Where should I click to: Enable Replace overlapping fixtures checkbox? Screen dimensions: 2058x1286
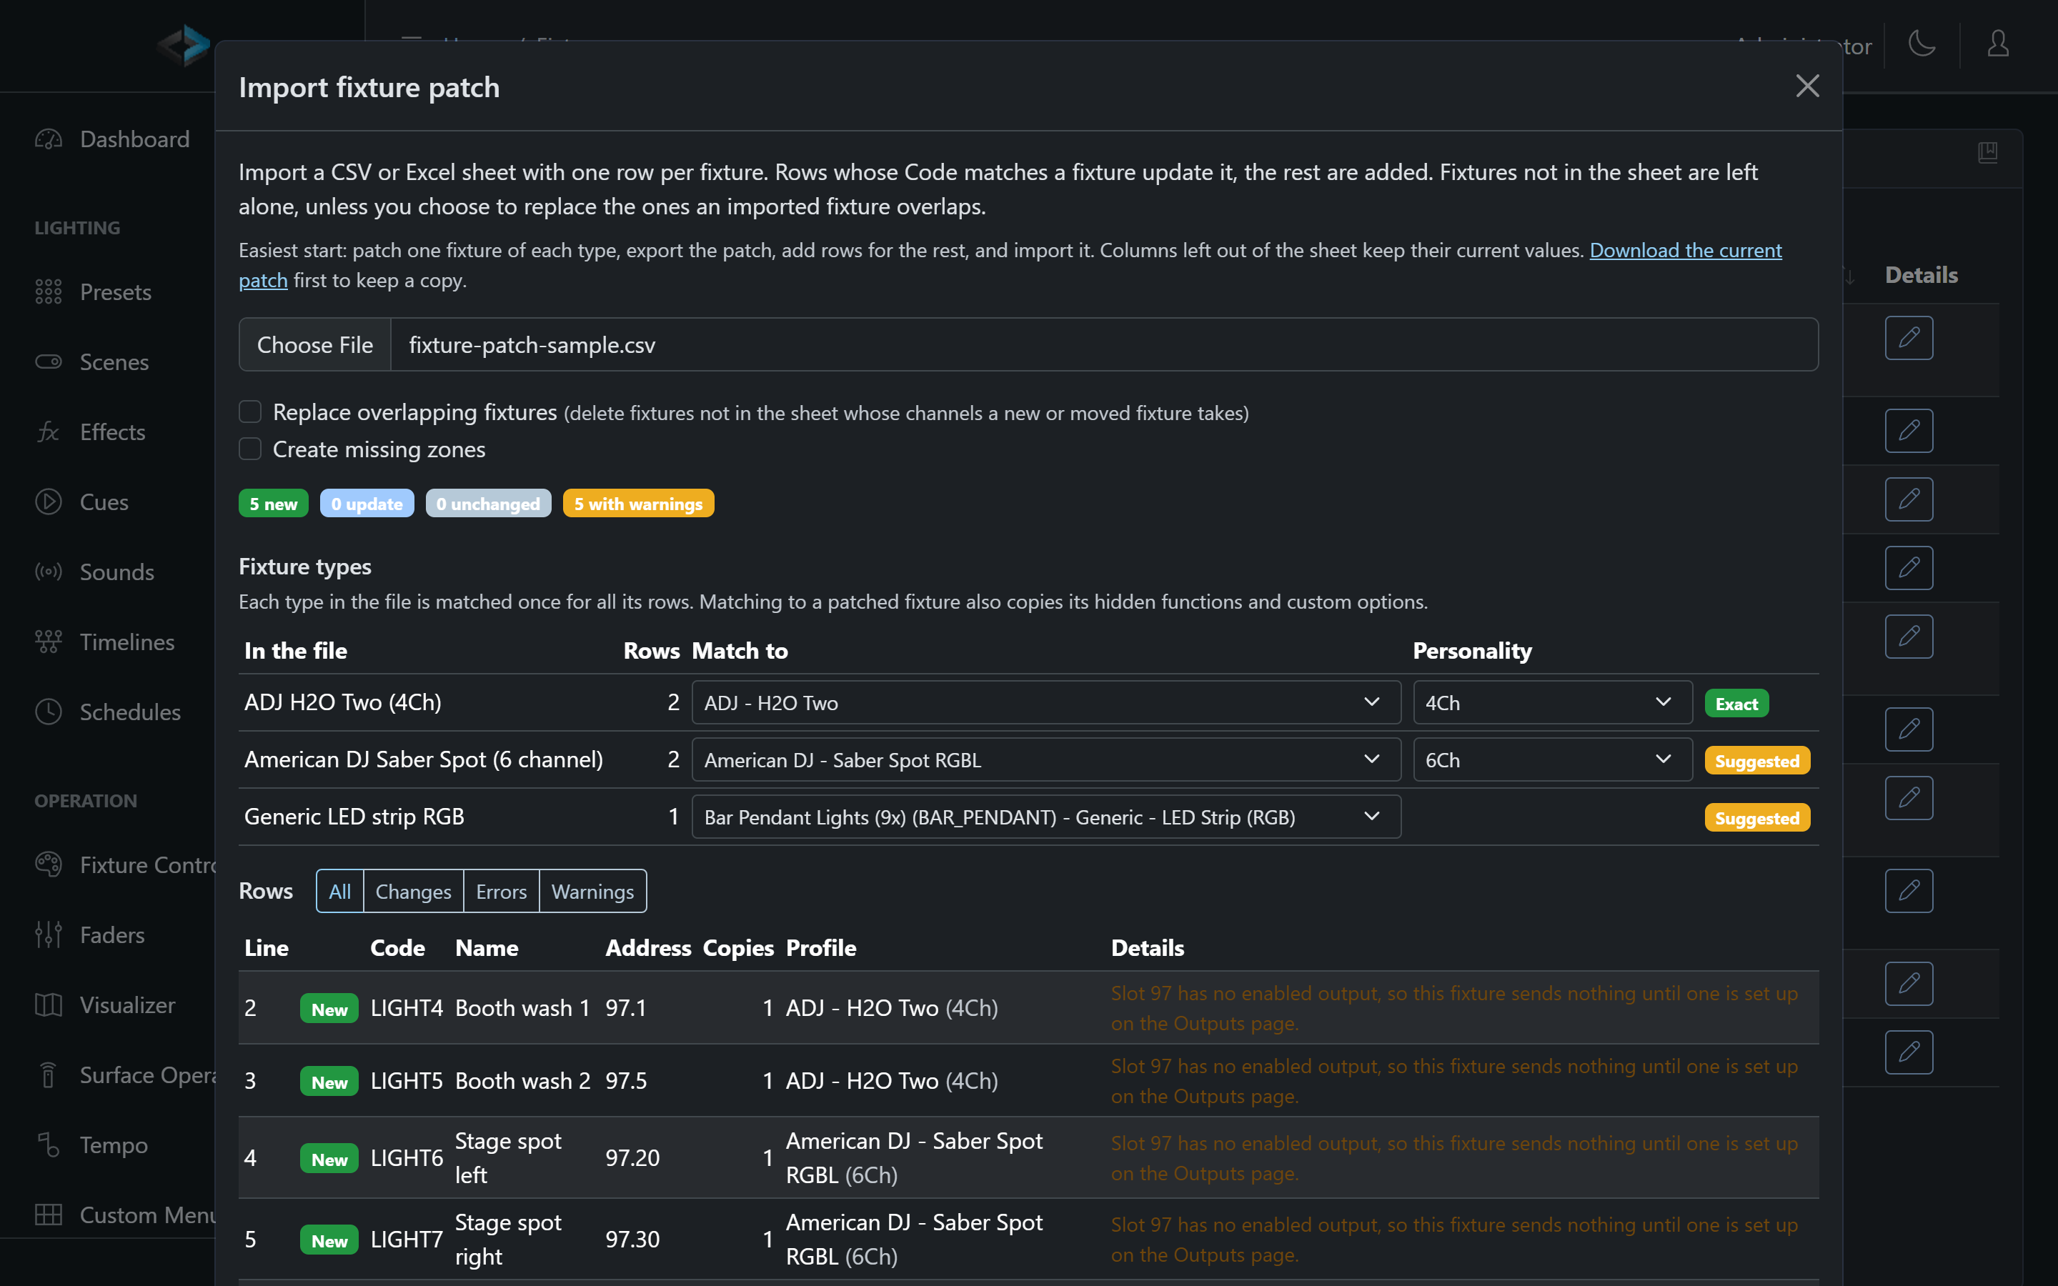[x=250, y=412]
